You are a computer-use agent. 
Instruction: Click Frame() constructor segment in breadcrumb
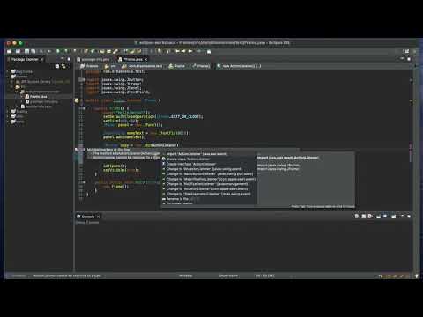[x=201, y=66]
